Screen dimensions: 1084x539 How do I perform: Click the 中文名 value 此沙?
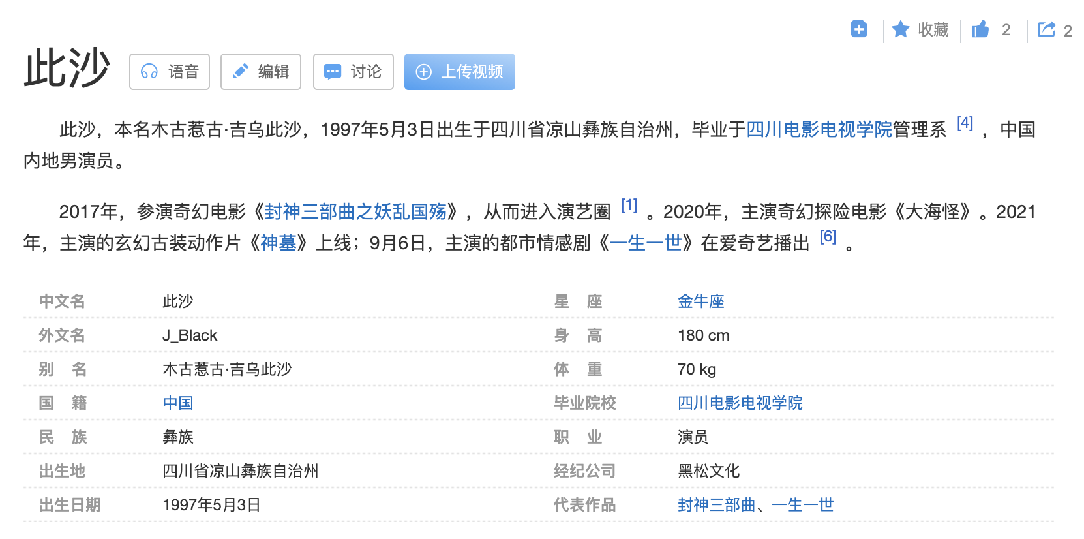pos(178,301)
